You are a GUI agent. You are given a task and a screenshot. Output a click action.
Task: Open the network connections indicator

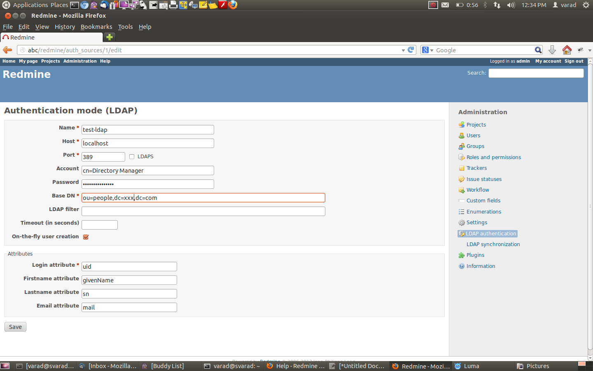pos(497,5)
